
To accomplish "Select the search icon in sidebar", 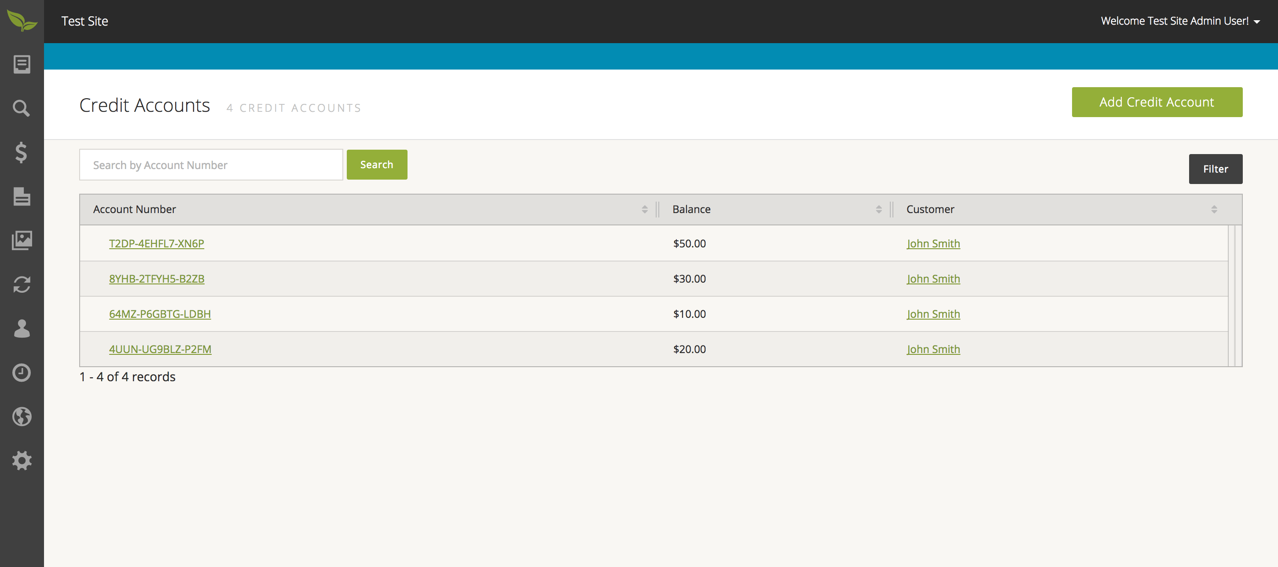I will (22, 108).
